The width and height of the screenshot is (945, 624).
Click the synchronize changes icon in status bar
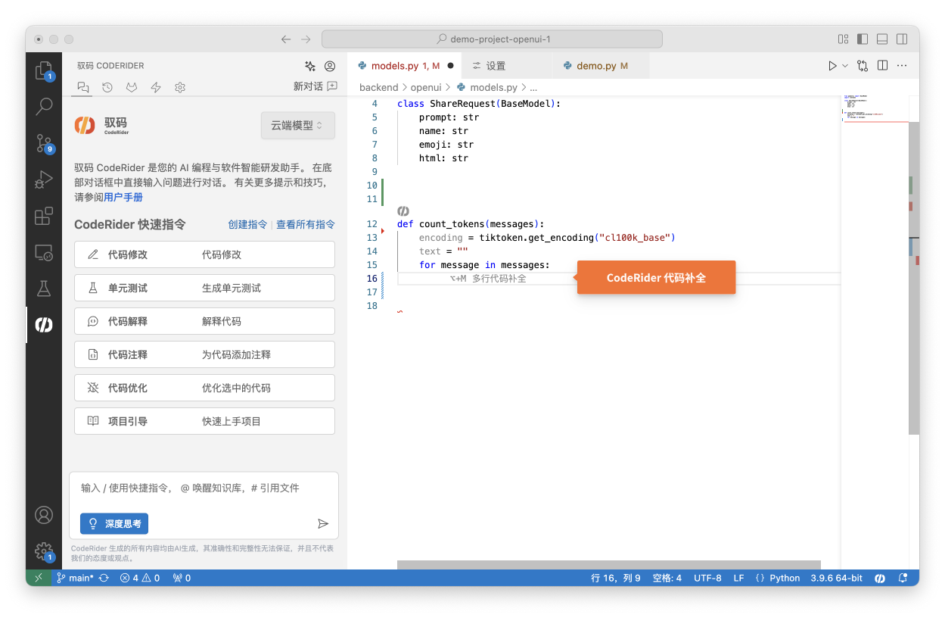104,578
